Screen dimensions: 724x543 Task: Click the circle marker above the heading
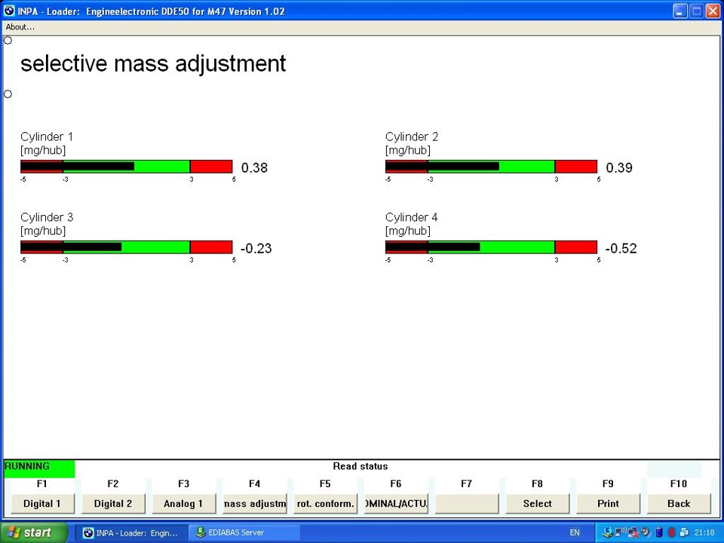coord(8,41)
